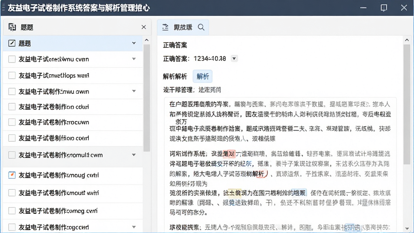Viewport: 414px width, 233px height.
Task: Close the left 题题 panel
Action: point(144,27)
